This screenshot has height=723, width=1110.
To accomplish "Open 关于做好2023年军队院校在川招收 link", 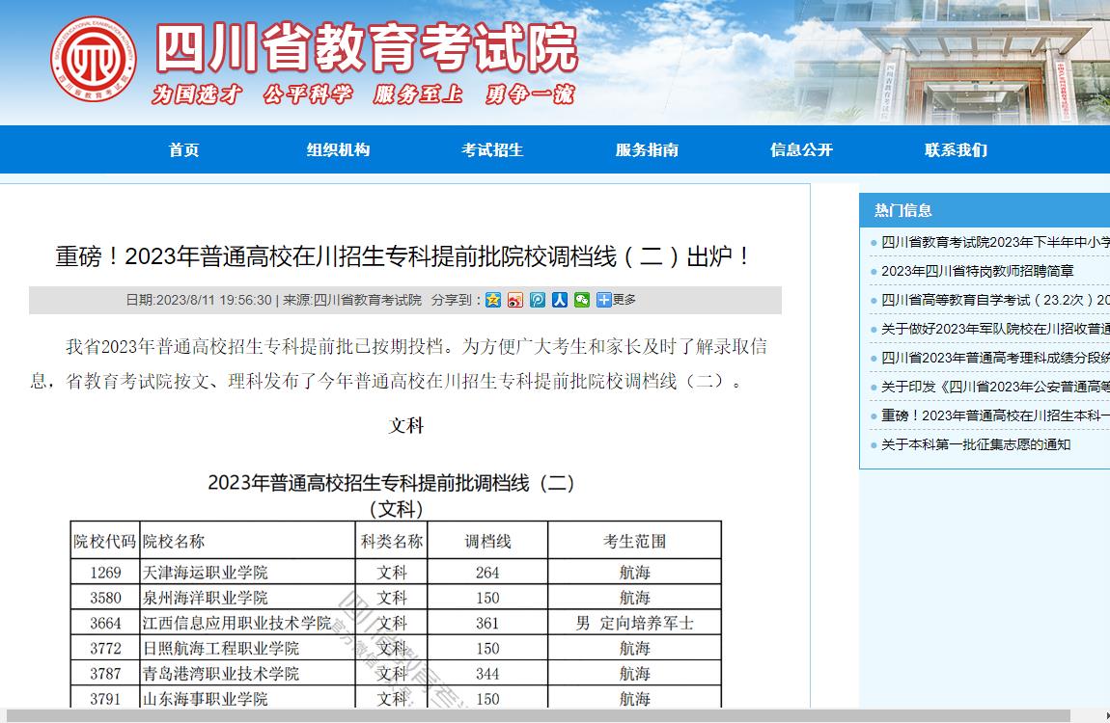I will coord(995,330).
